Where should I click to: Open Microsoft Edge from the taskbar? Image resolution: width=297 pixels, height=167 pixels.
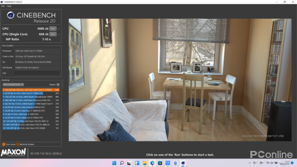(x=152, y=163)
